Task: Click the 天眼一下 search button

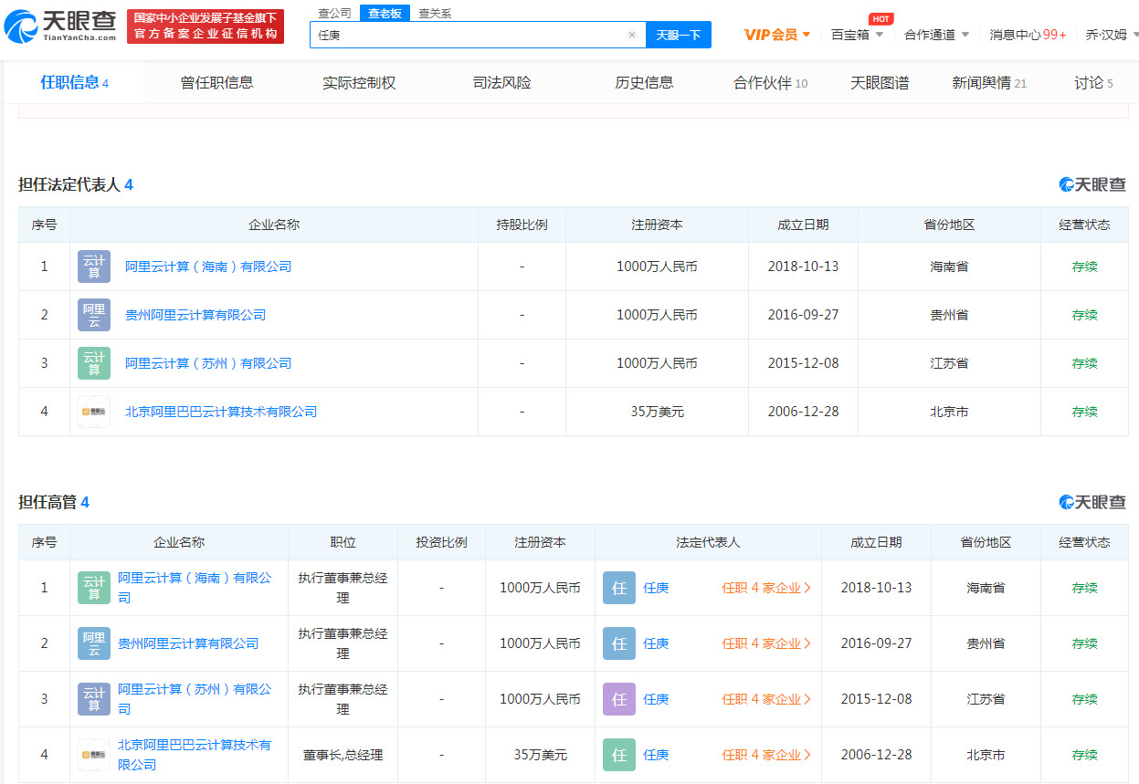Action: 679,35
